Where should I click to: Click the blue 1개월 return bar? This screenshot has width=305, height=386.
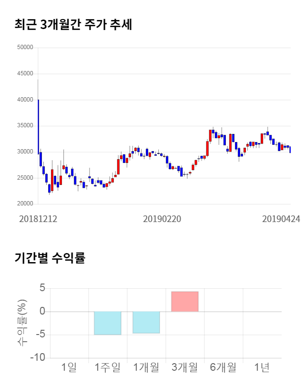pyautogui.click(x=146, y=322)
